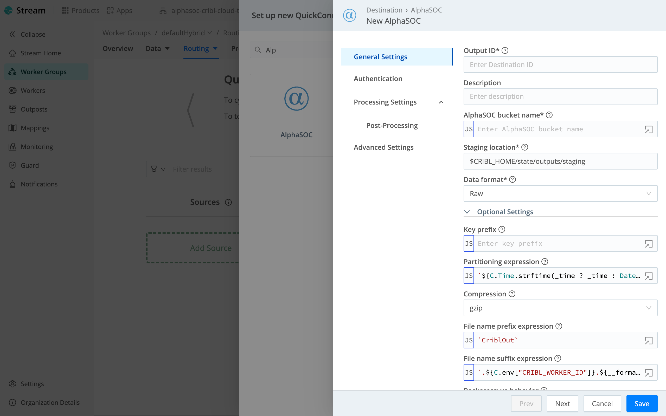Screen dimensions: 666x416
Task: Click the Worker Groups icon
Action: [12, 72]
